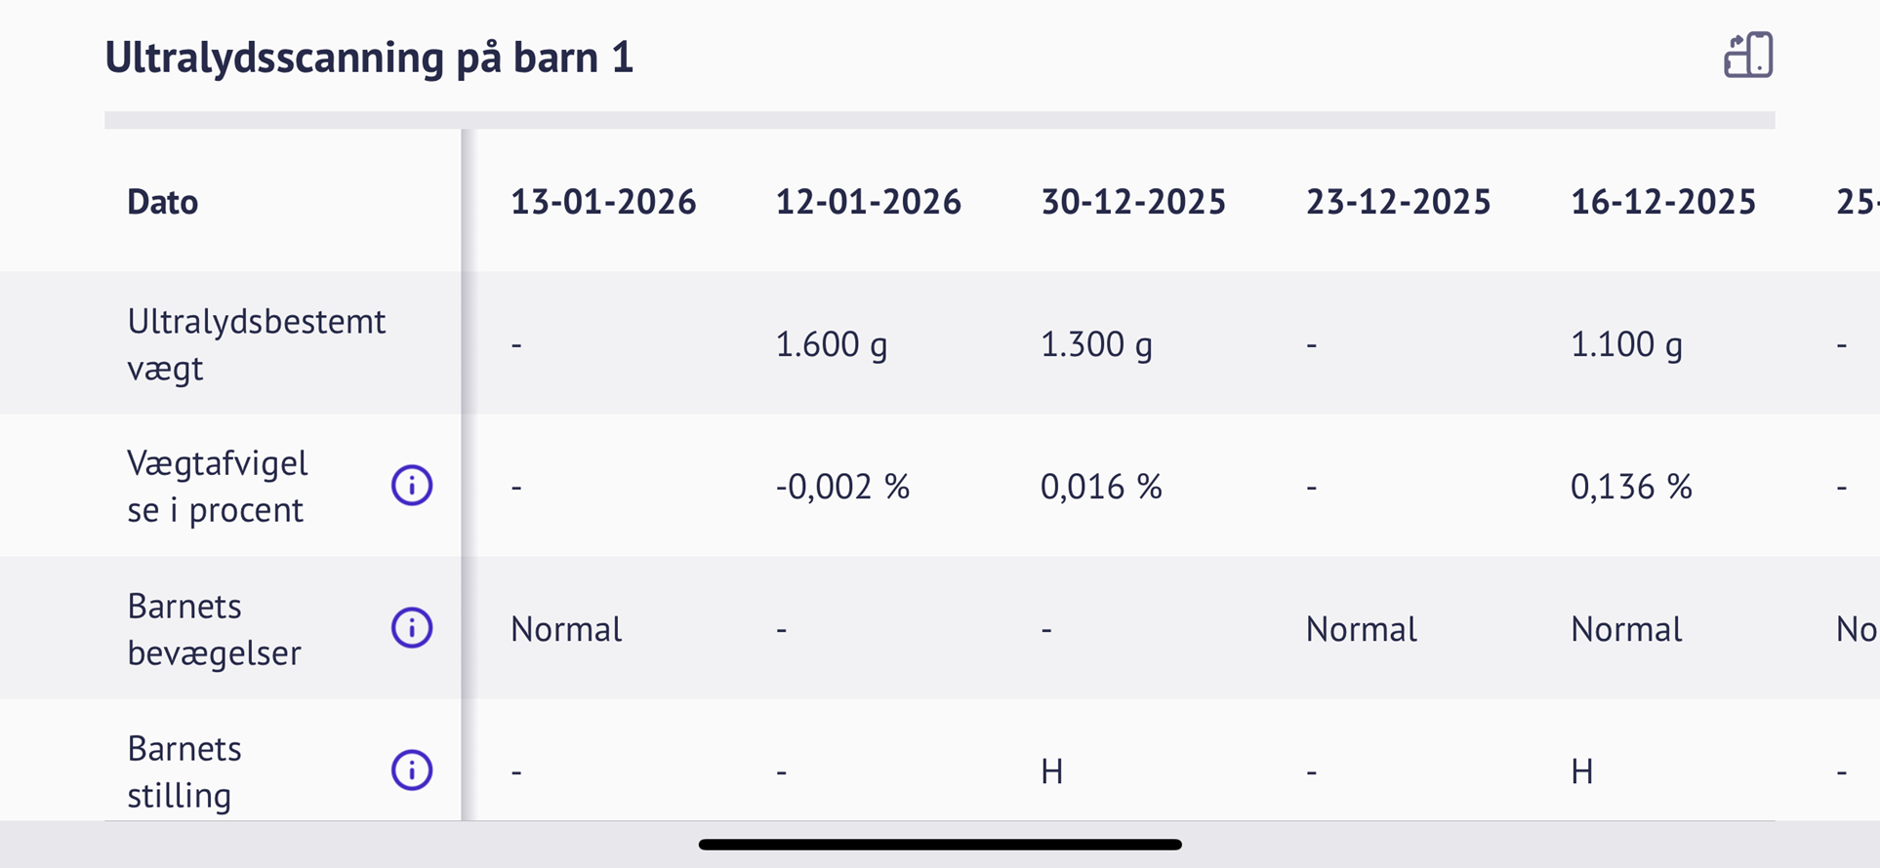This screenshot has width=1880, height=868.
Task: Tap the home indicator bar
Action: (940, 845)
